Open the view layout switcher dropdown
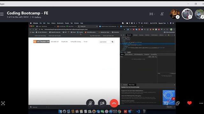Image resolution: width=204 pixels, height=114 pixels. [x=152, y=14]
